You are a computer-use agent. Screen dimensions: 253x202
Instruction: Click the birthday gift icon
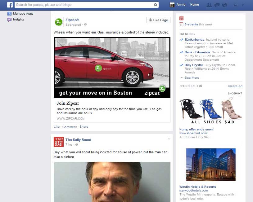pos(181,18)
